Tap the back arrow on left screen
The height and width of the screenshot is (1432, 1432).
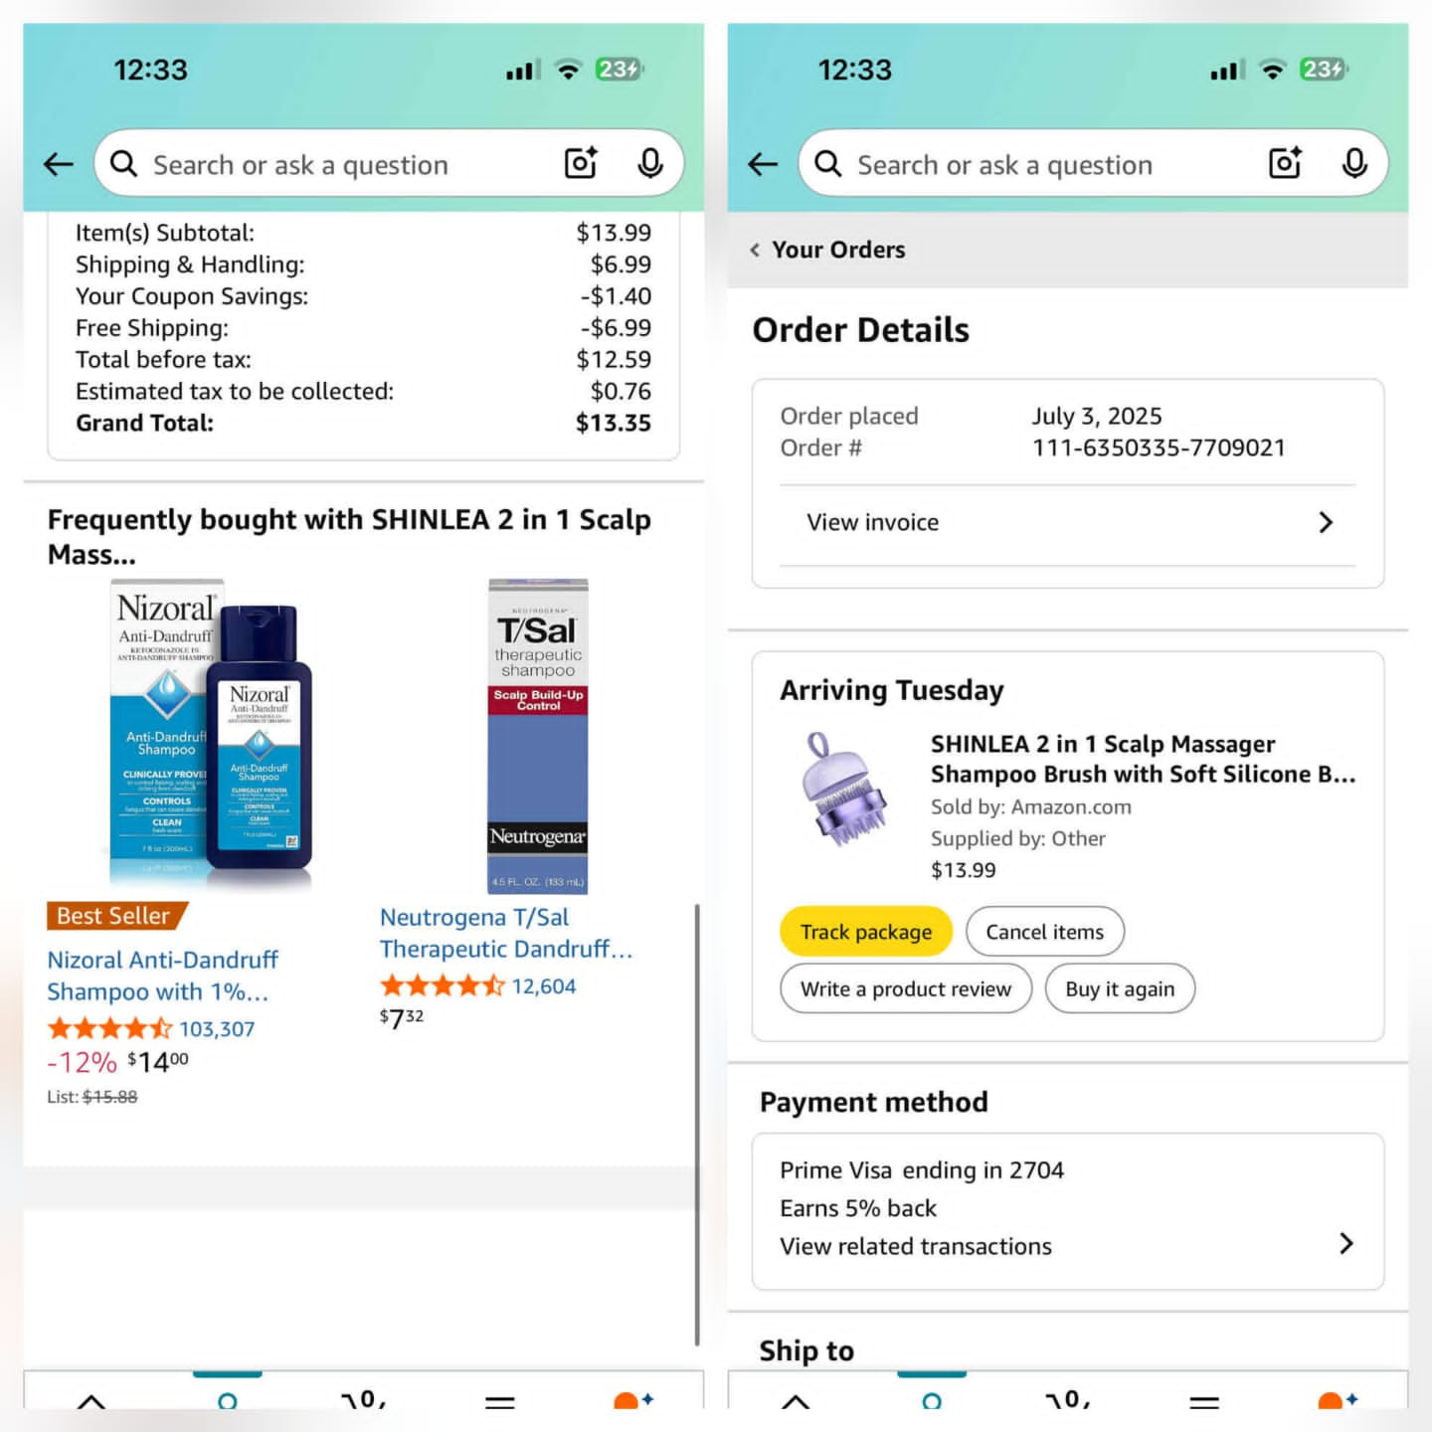point(59,164)
